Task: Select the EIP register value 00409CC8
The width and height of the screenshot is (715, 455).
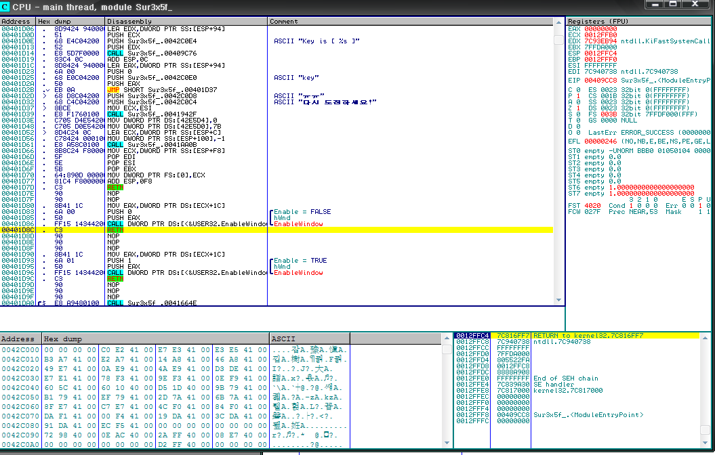Action: [601, 80]
